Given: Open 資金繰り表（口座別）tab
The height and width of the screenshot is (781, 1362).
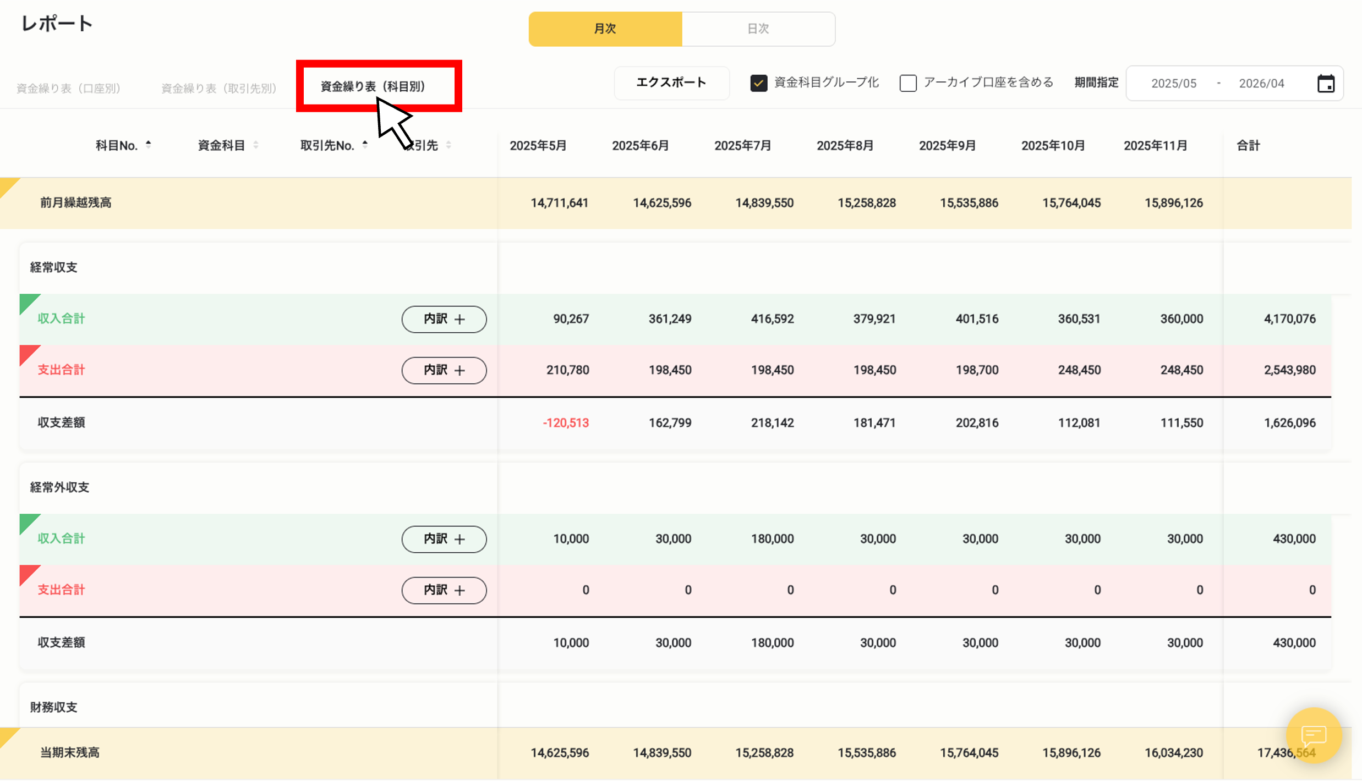Looking at the screenshot, I should 68,89.
